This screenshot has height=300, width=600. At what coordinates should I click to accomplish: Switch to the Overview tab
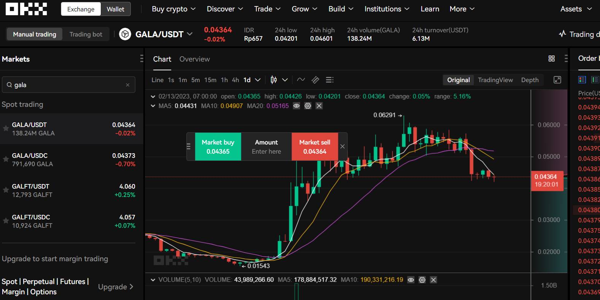[x=194, y=59]
